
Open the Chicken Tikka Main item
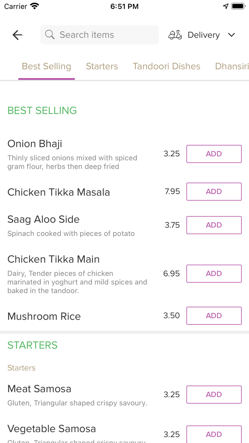[53, 259]
